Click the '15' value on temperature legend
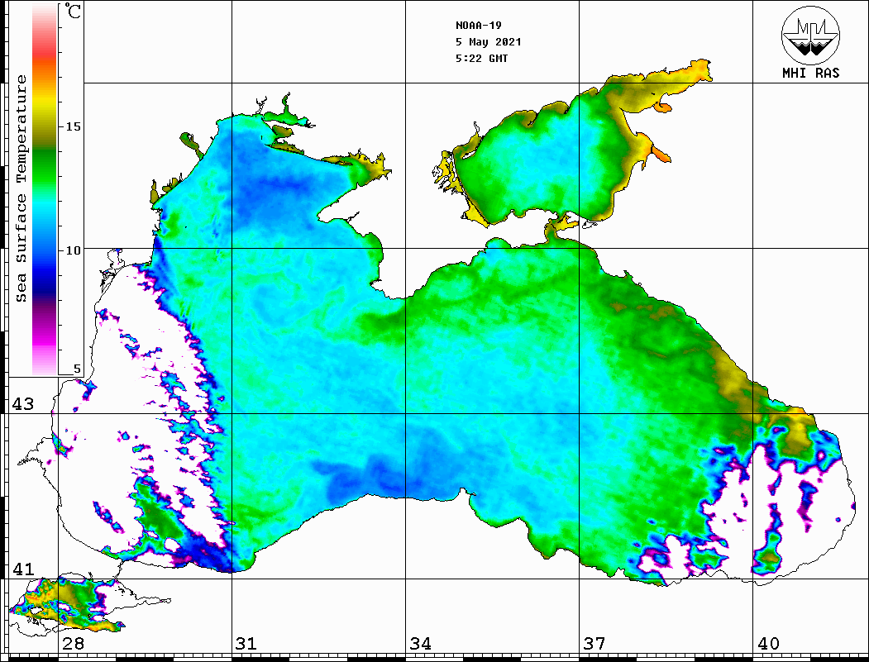The height and width of the screenshot is (662, 869). [73, 126]
